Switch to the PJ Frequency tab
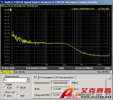113x100 pixels. tap(46, 77)
